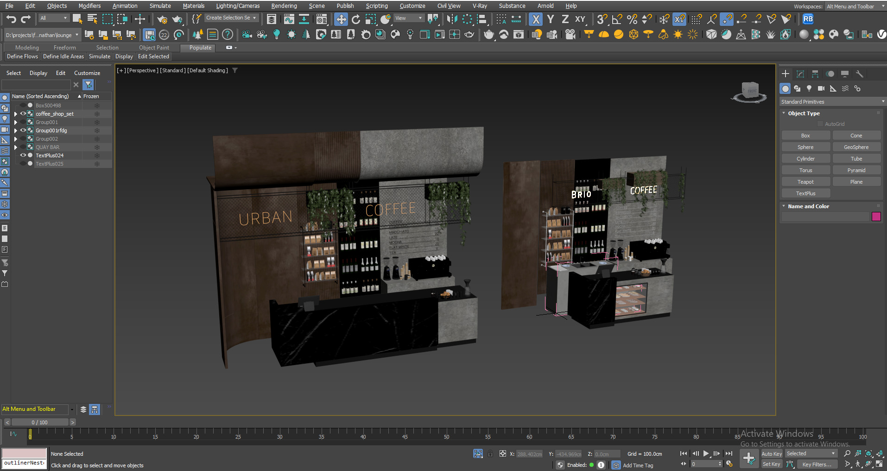Open the selection filter All dropdown
The width and height of the screenshot is (887, 471).
click(x=54, y=18)
